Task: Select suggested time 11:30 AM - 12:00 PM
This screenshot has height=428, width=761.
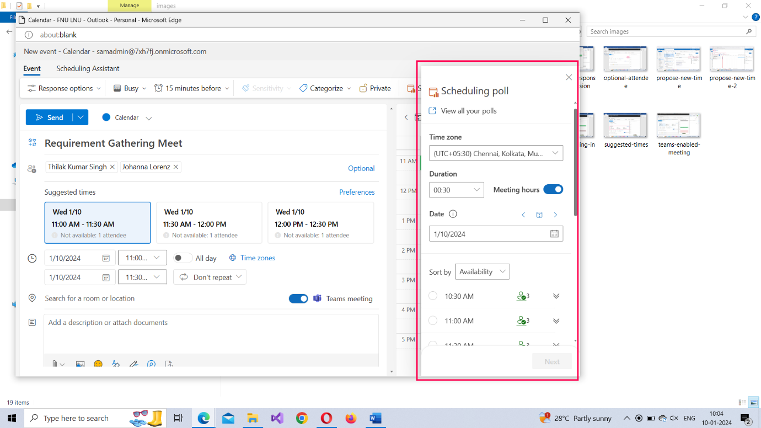Action: coord(209,223)
